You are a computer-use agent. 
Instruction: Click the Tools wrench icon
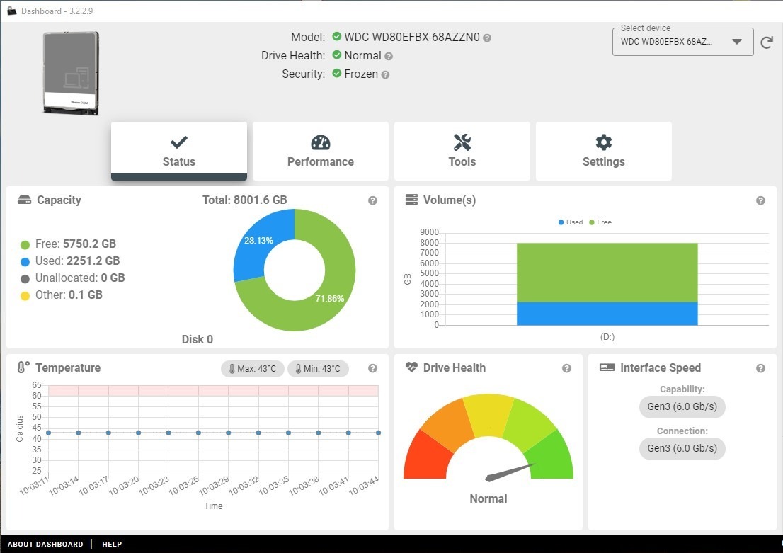pyautogui.click(x=462, y=142)
